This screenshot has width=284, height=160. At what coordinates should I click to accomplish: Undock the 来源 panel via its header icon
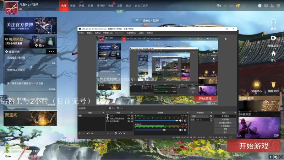[x=131, y=113]
